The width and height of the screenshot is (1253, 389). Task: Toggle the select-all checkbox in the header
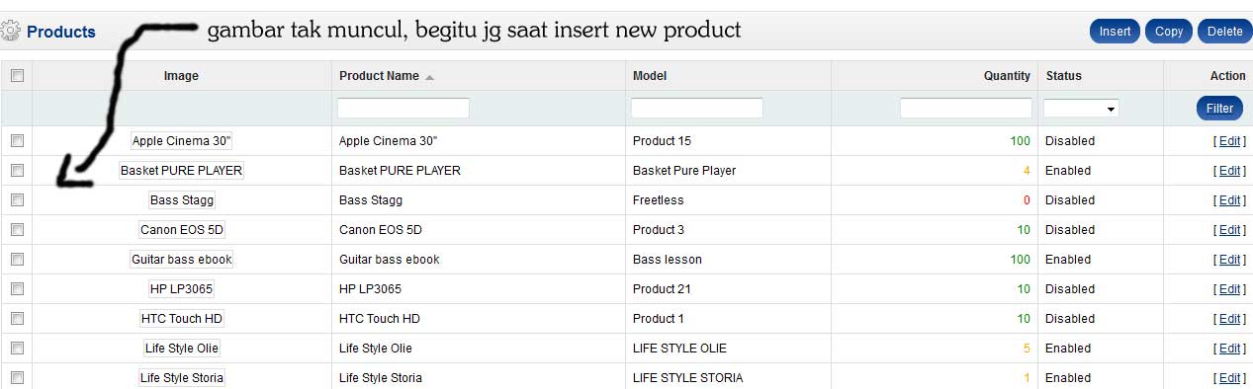coord(17,76)
